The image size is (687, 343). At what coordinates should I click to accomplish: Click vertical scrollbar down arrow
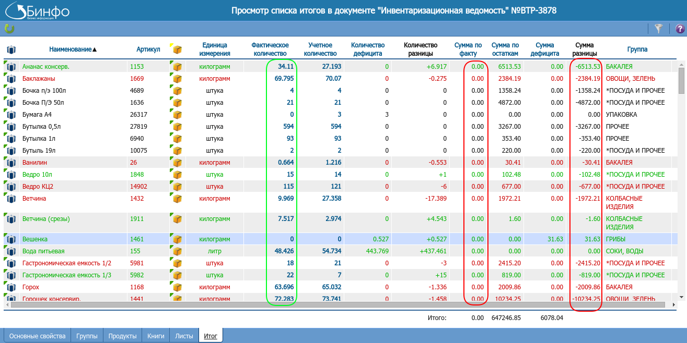pyautogui.click(x=681, y=297)
